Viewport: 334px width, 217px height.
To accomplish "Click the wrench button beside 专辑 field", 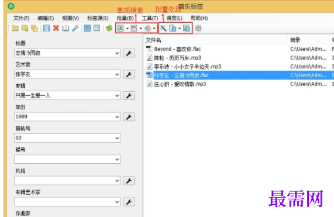I will pos(129,95).
